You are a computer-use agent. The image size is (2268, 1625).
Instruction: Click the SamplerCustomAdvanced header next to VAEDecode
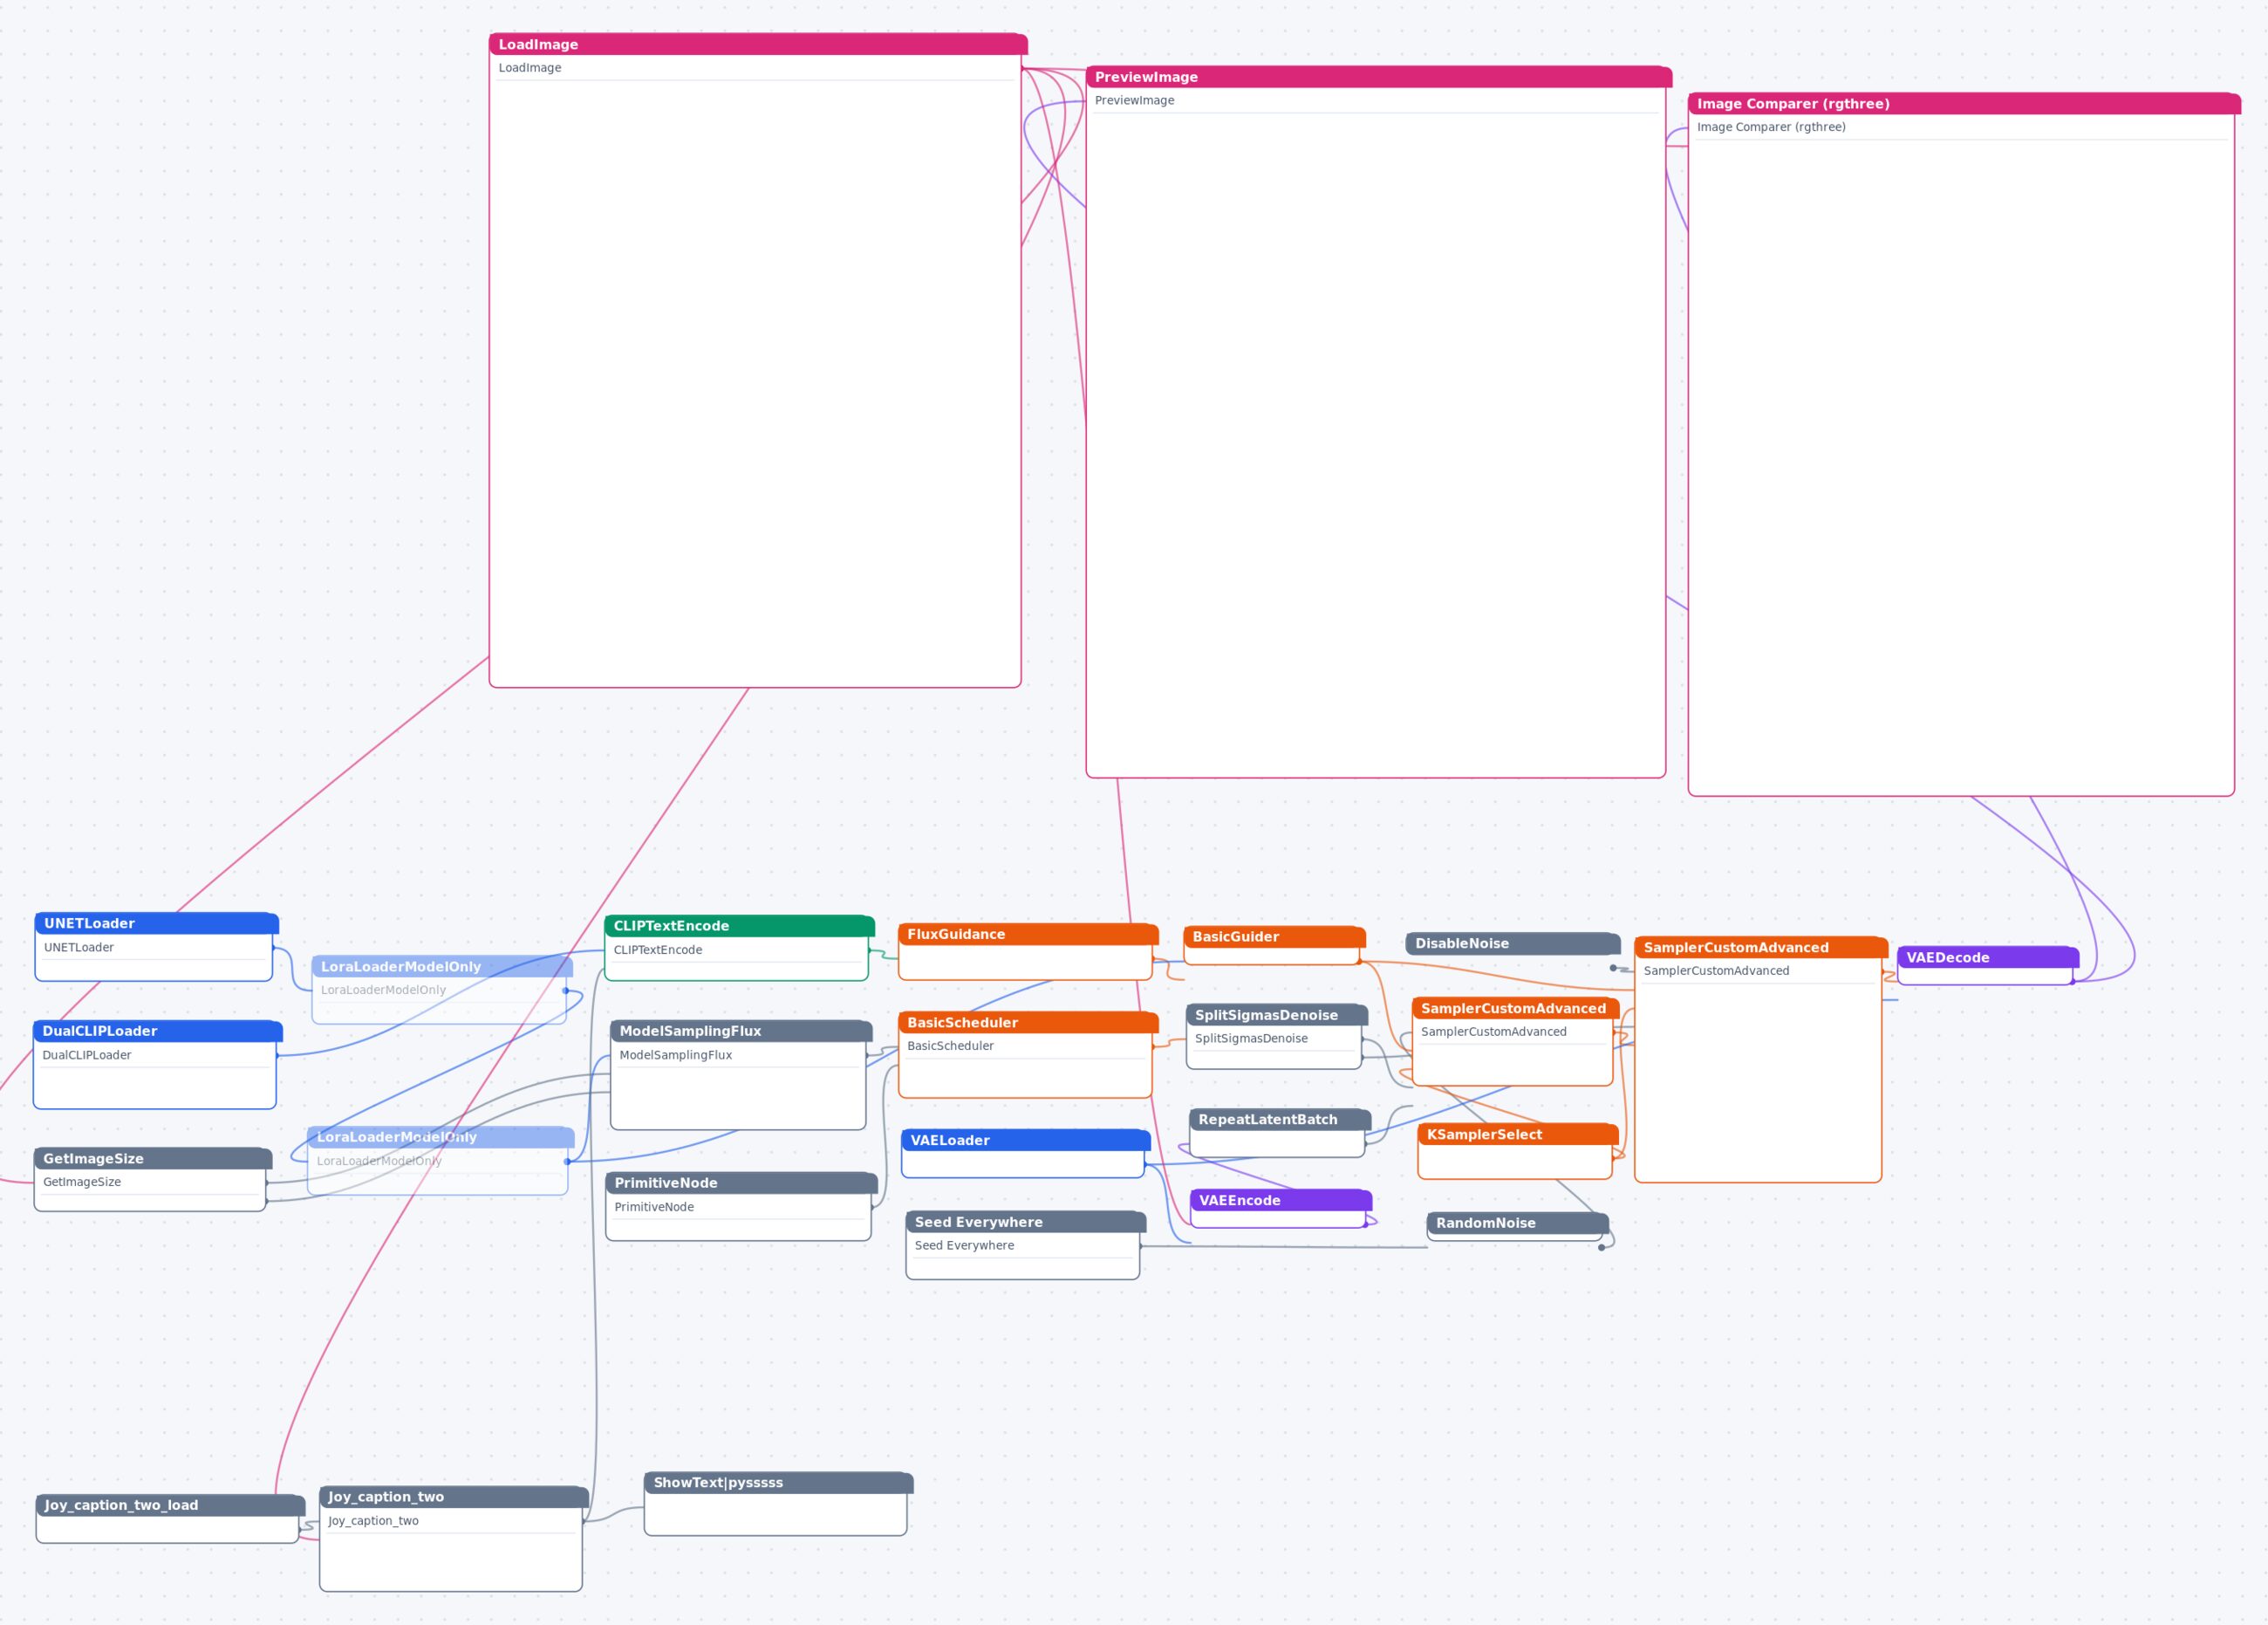[1761, 948]
